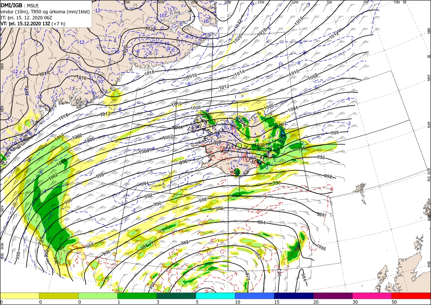Pick the blue 10 mm legend swatch
Viewport: 431px width, 305px height.
pos(255,296)
